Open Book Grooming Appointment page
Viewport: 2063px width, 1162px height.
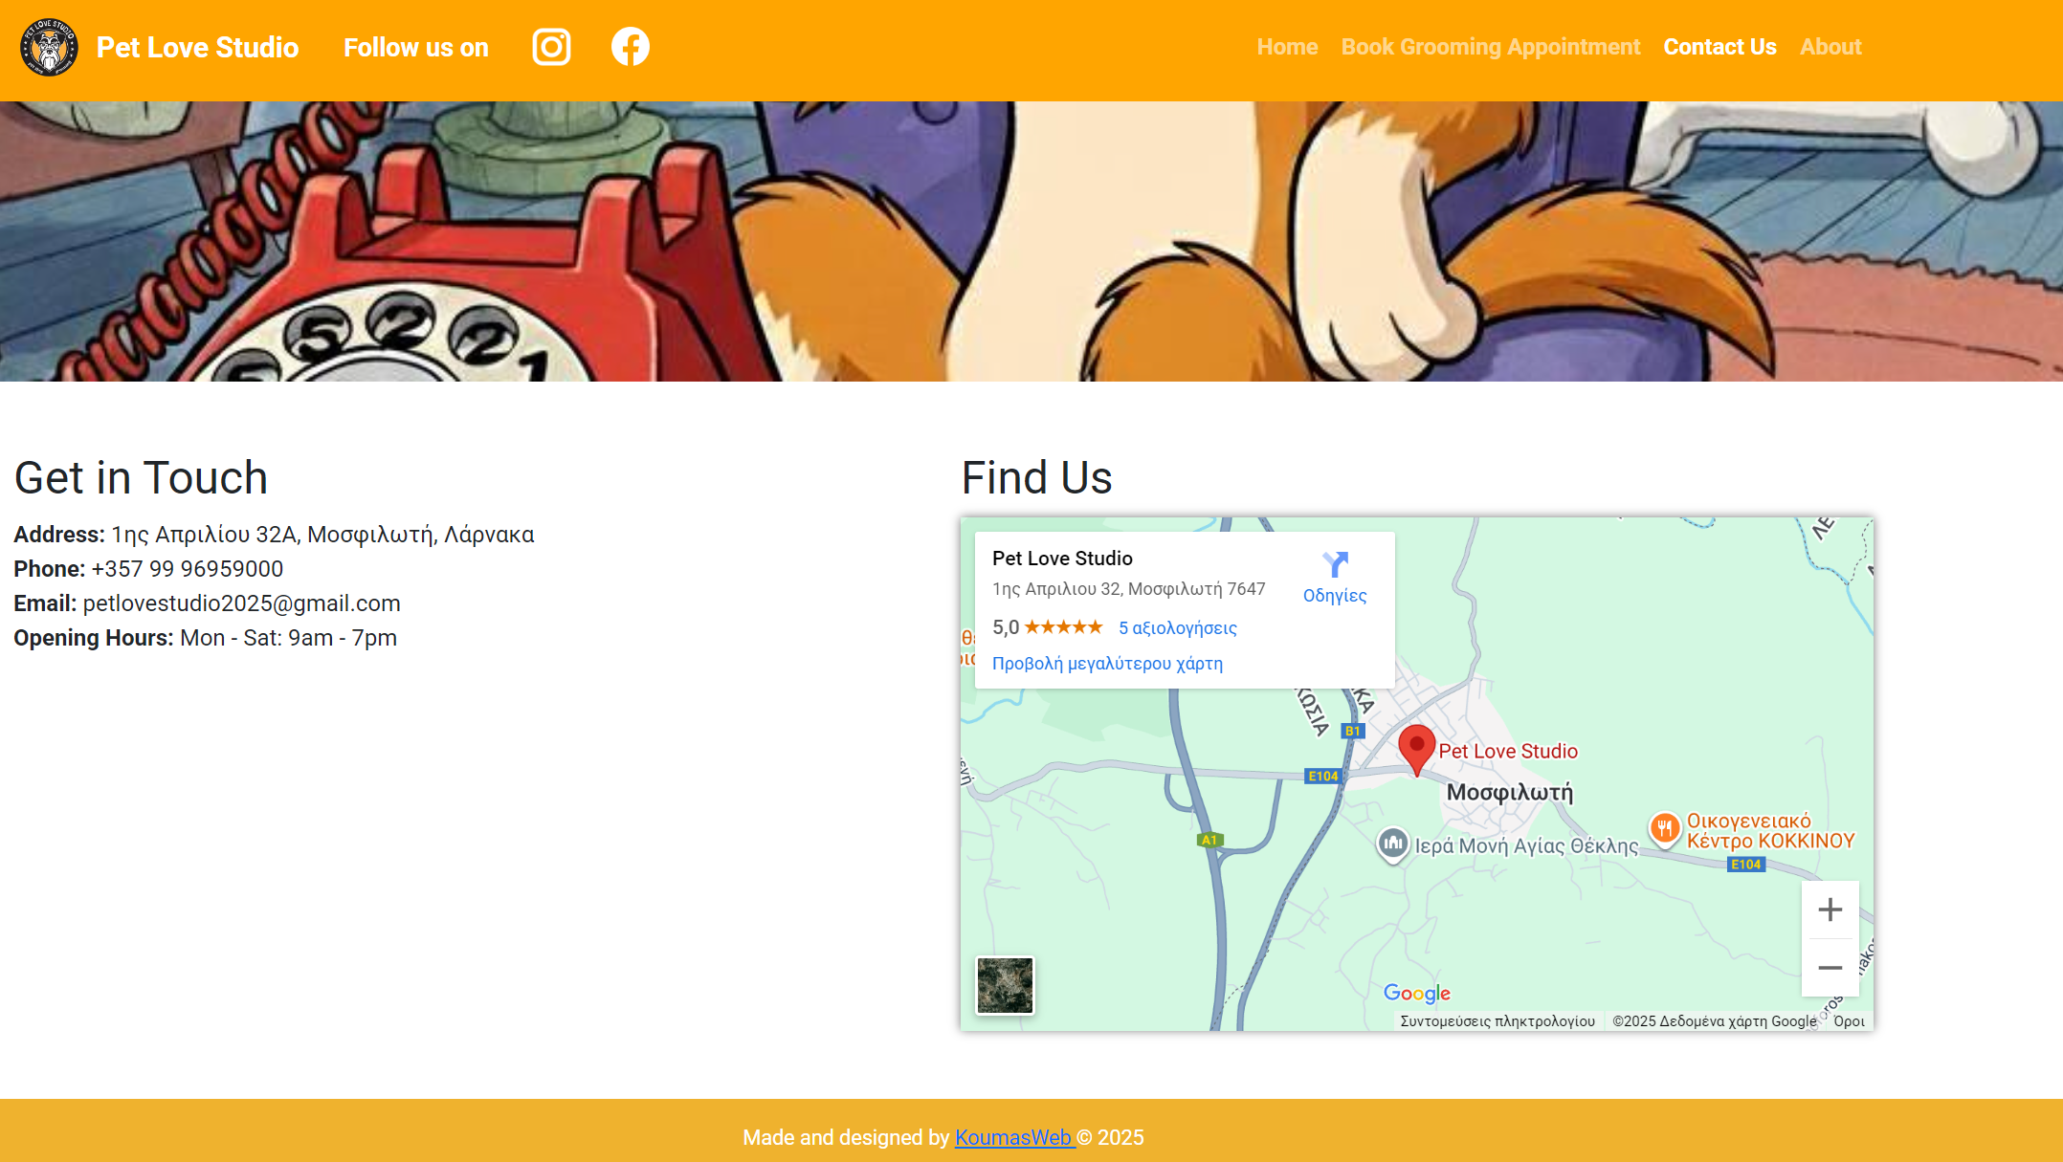pos(1491,47)
